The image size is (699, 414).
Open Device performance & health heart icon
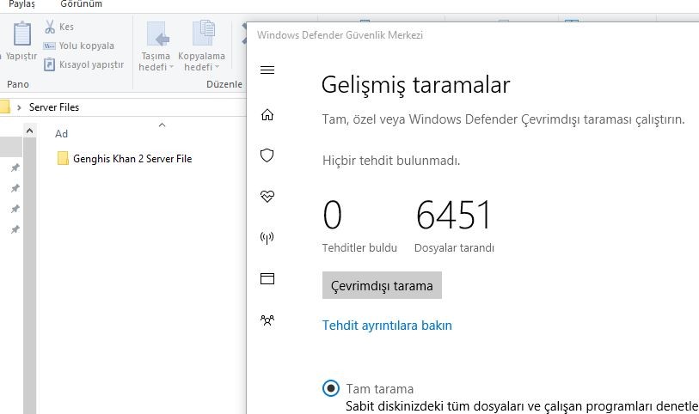pyautogui.click(x=267, y=197)
